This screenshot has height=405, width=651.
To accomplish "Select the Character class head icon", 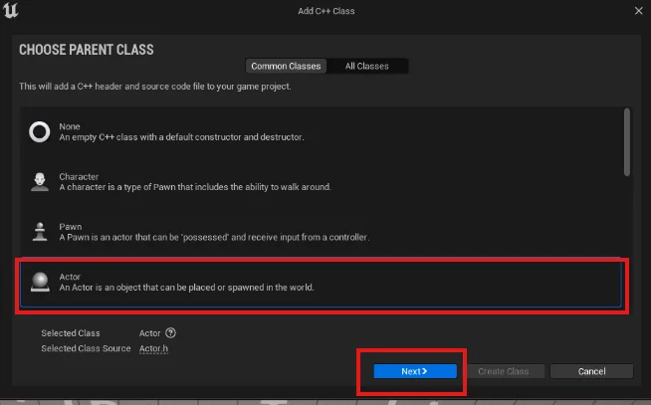I will (x=40, y=182).
